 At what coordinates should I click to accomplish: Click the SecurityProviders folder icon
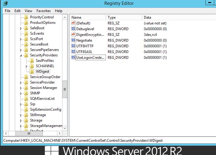pos(26,55)
